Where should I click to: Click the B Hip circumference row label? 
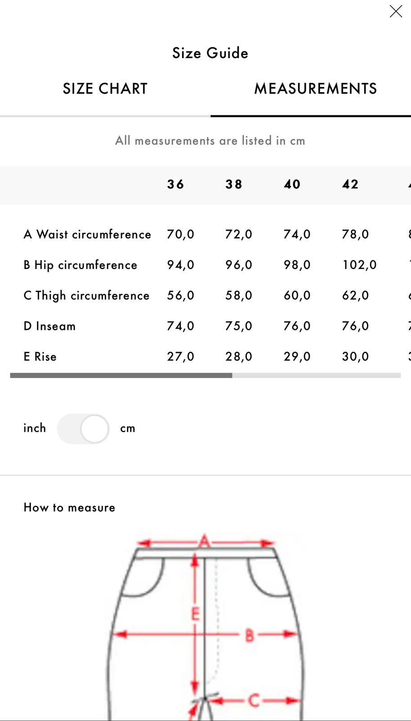tap(80, 265)
